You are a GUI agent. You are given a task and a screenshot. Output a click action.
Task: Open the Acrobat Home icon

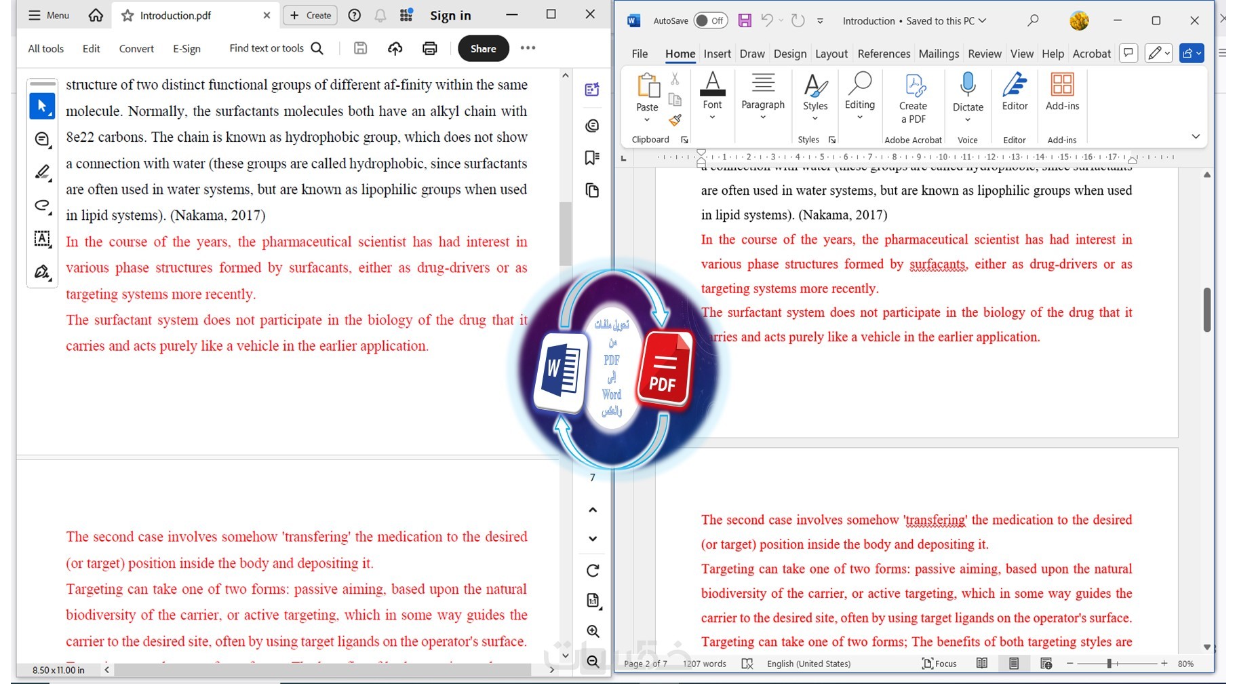[x=96, y=16]
